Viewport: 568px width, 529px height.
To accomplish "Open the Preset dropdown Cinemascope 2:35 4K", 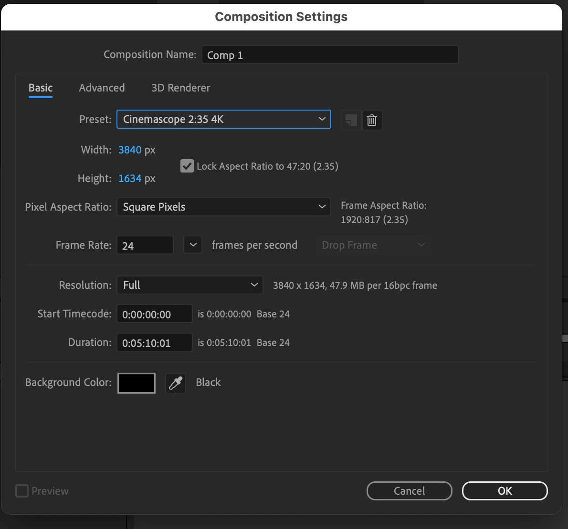I will click(x=223, y=119).
